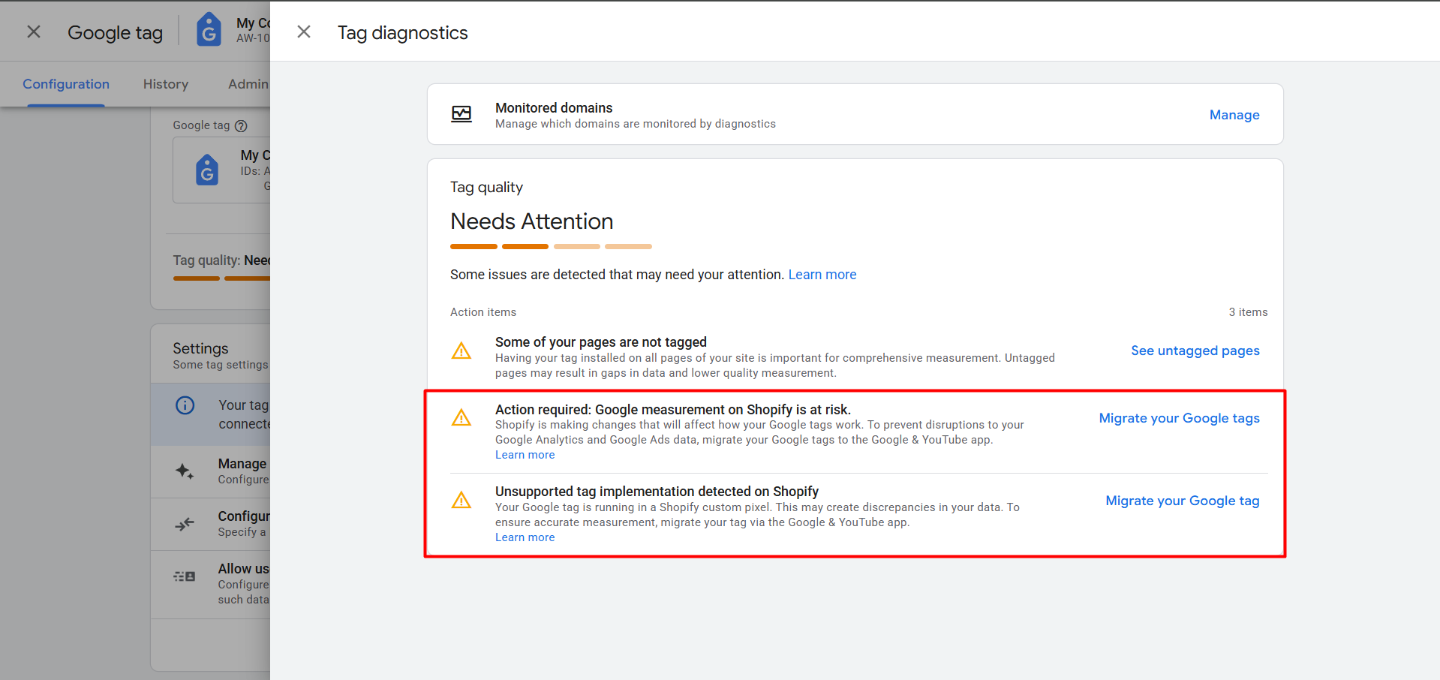Click the Allow user-data list icon
Screen dimensions: 1440x680
pos(185,576)
